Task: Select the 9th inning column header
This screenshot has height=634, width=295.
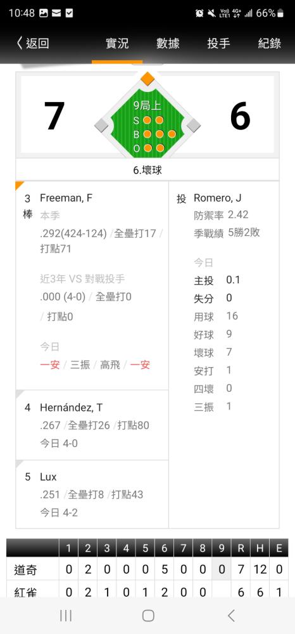Action: [222, 548]
